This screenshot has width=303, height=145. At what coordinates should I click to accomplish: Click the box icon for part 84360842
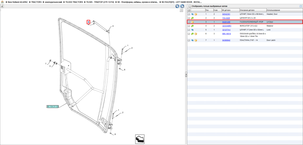pos(195,40)
